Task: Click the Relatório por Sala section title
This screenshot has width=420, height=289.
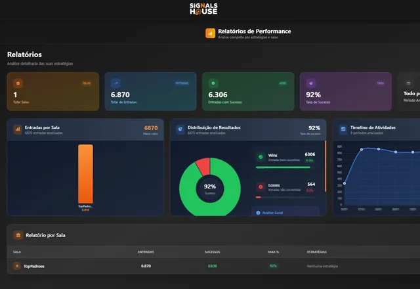Action: (45, 235)
